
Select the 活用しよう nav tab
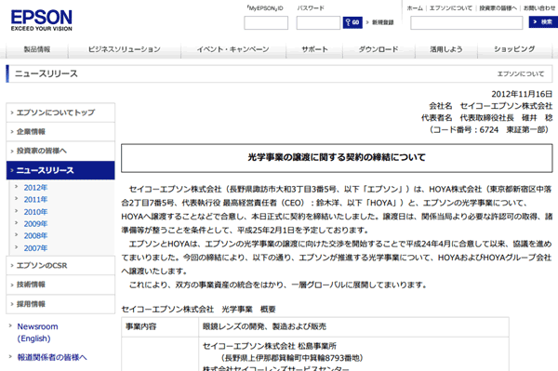[445, 49]
